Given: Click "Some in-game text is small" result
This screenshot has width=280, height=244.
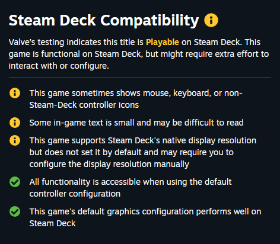Looking at the screenshot, I should (x=82, y=123).
